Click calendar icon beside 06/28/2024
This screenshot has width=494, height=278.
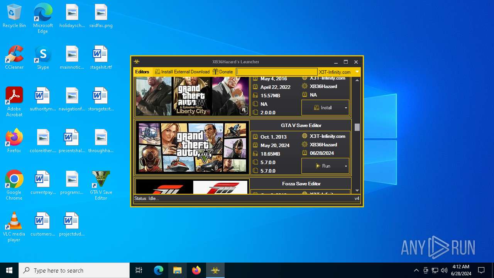305,153
